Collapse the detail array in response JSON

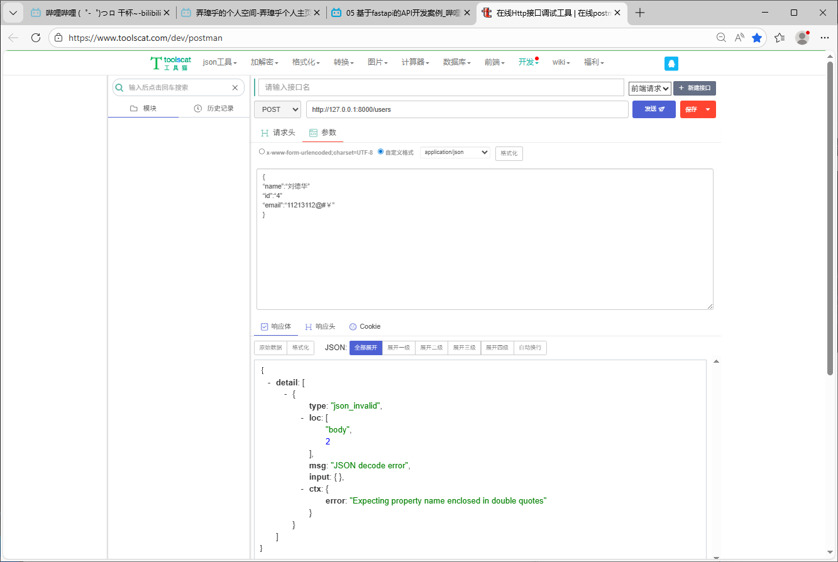[270, 382]
